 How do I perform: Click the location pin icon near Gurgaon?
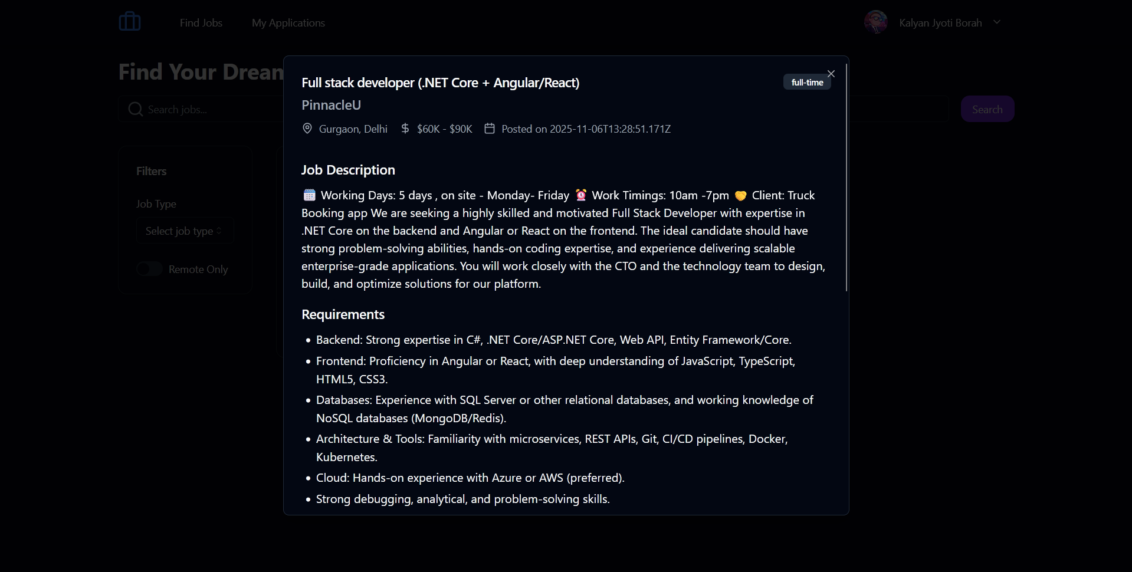[307, 129]
